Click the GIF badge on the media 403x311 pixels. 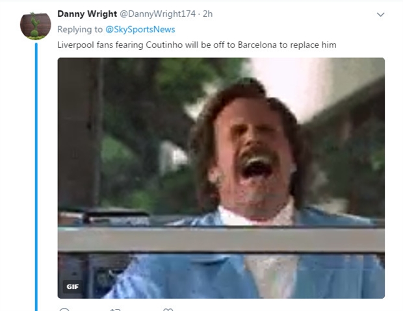click(x=72, y=286)
